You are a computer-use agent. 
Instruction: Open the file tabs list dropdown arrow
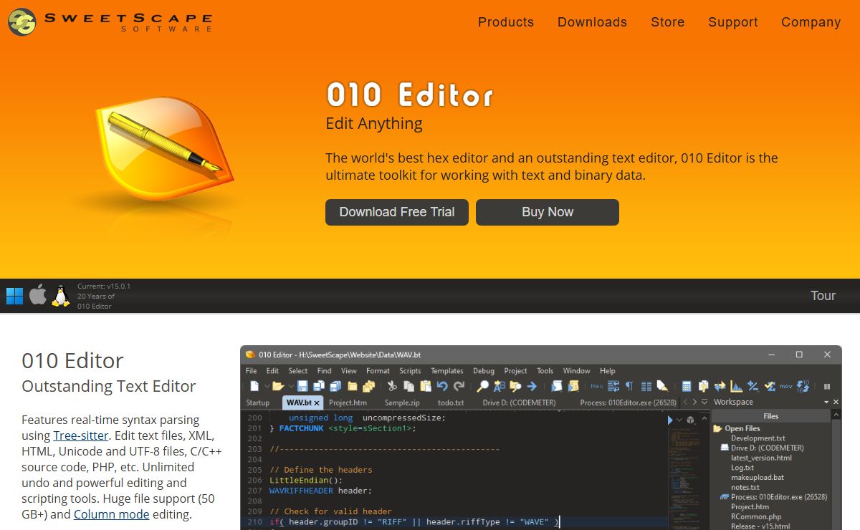(704, 403)
